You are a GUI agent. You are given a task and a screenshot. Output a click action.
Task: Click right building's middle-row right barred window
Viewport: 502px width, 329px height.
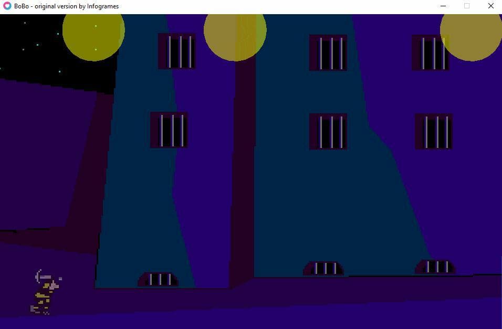[434, 132]
